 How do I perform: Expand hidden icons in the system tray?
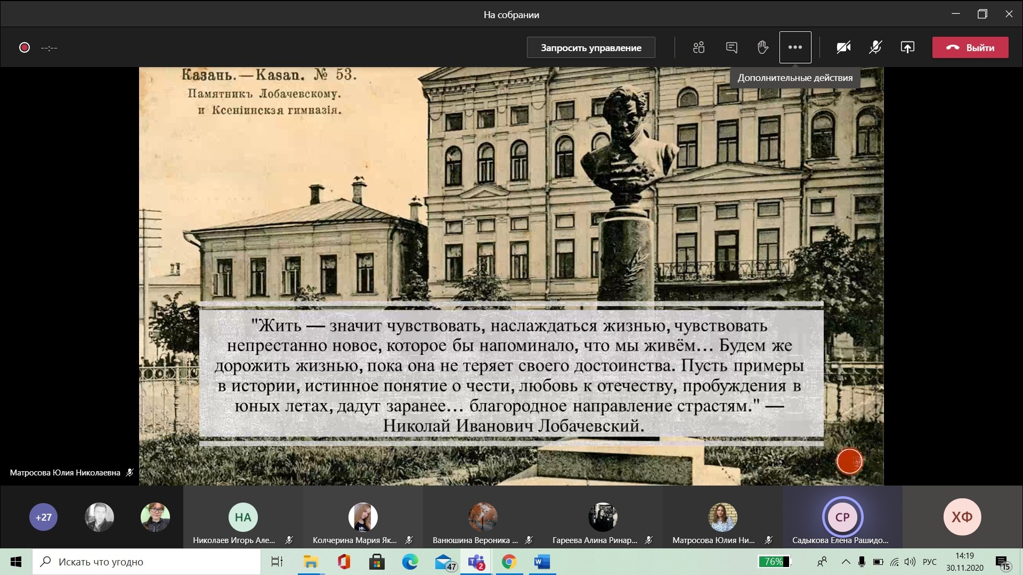click(x=846, y=562)
